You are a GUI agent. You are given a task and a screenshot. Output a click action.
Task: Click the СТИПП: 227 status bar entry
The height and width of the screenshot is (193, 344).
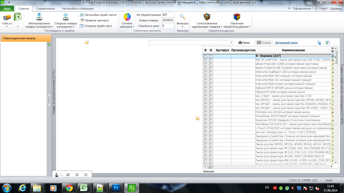pos(309,180)
